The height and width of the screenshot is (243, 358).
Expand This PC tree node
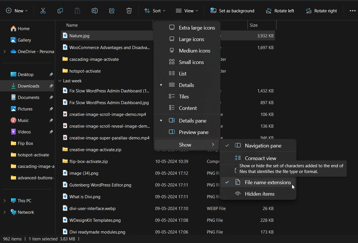(4, 201)
